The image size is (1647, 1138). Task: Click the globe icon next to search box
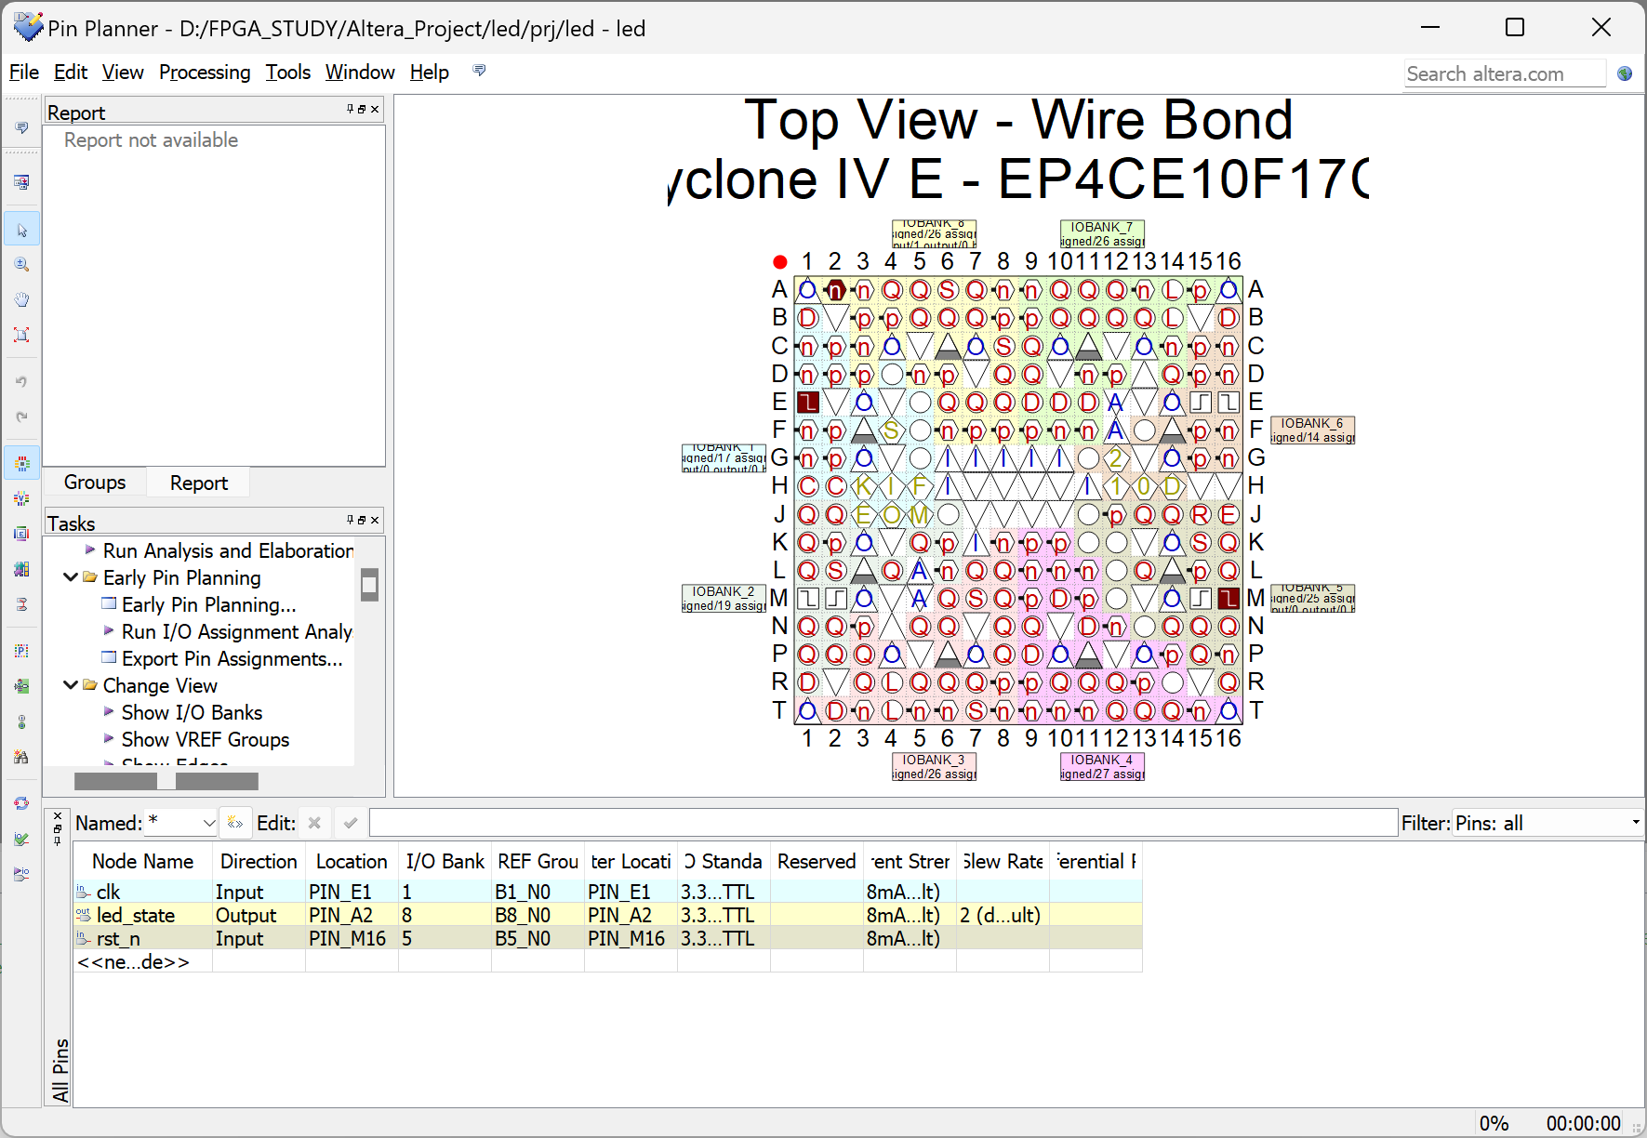(x=1625, y=73)
